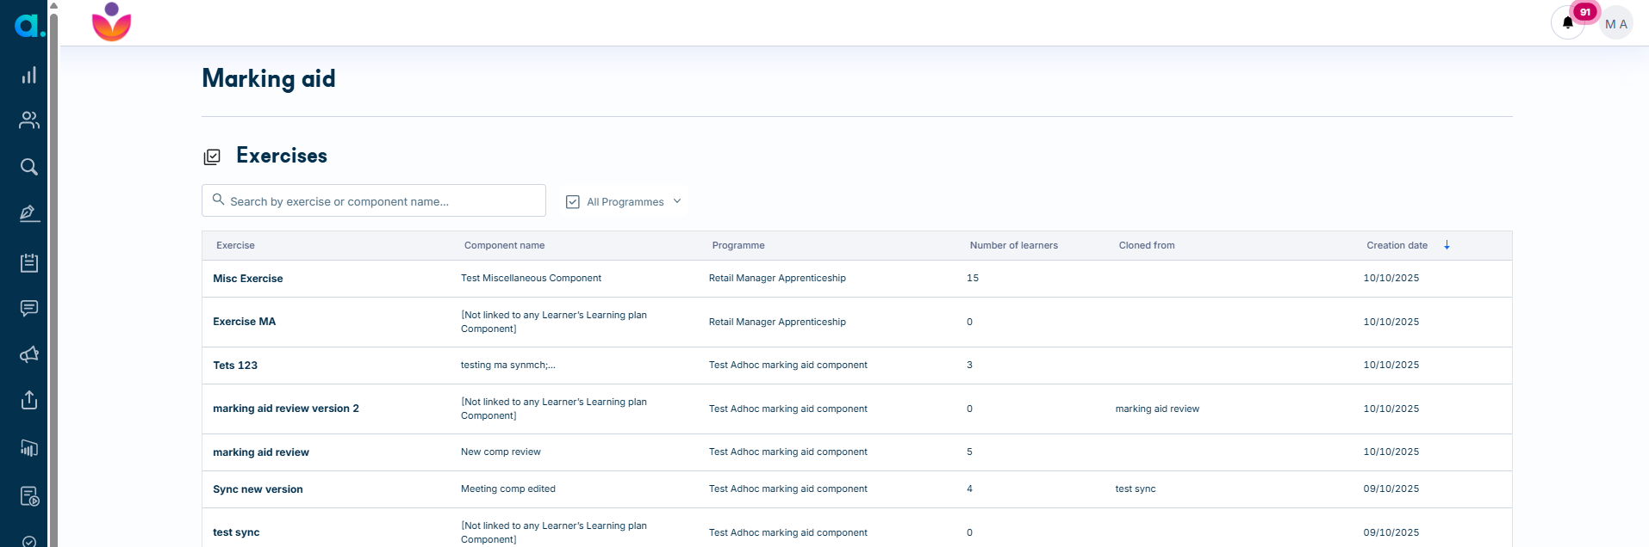Open marking aid review version 2 exercise
1649x547 pixels.
(x=286, y=409)
